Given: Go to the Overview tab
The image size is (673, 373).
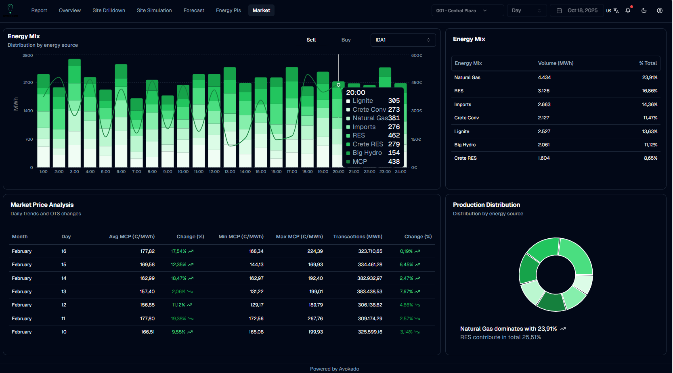Looking at the screenshot, I should pyautogui.click(x=70, y=10).
